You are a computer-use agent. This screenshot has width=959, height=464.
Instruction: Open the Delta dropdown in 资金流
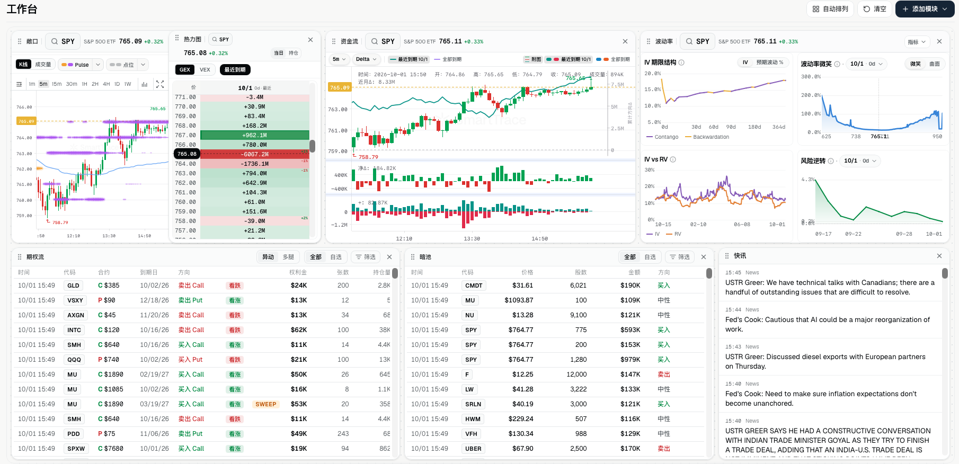pyautogui.click(x=366, y=59)
